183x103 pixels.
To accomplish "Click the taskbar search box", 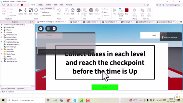I will point(26,100).
